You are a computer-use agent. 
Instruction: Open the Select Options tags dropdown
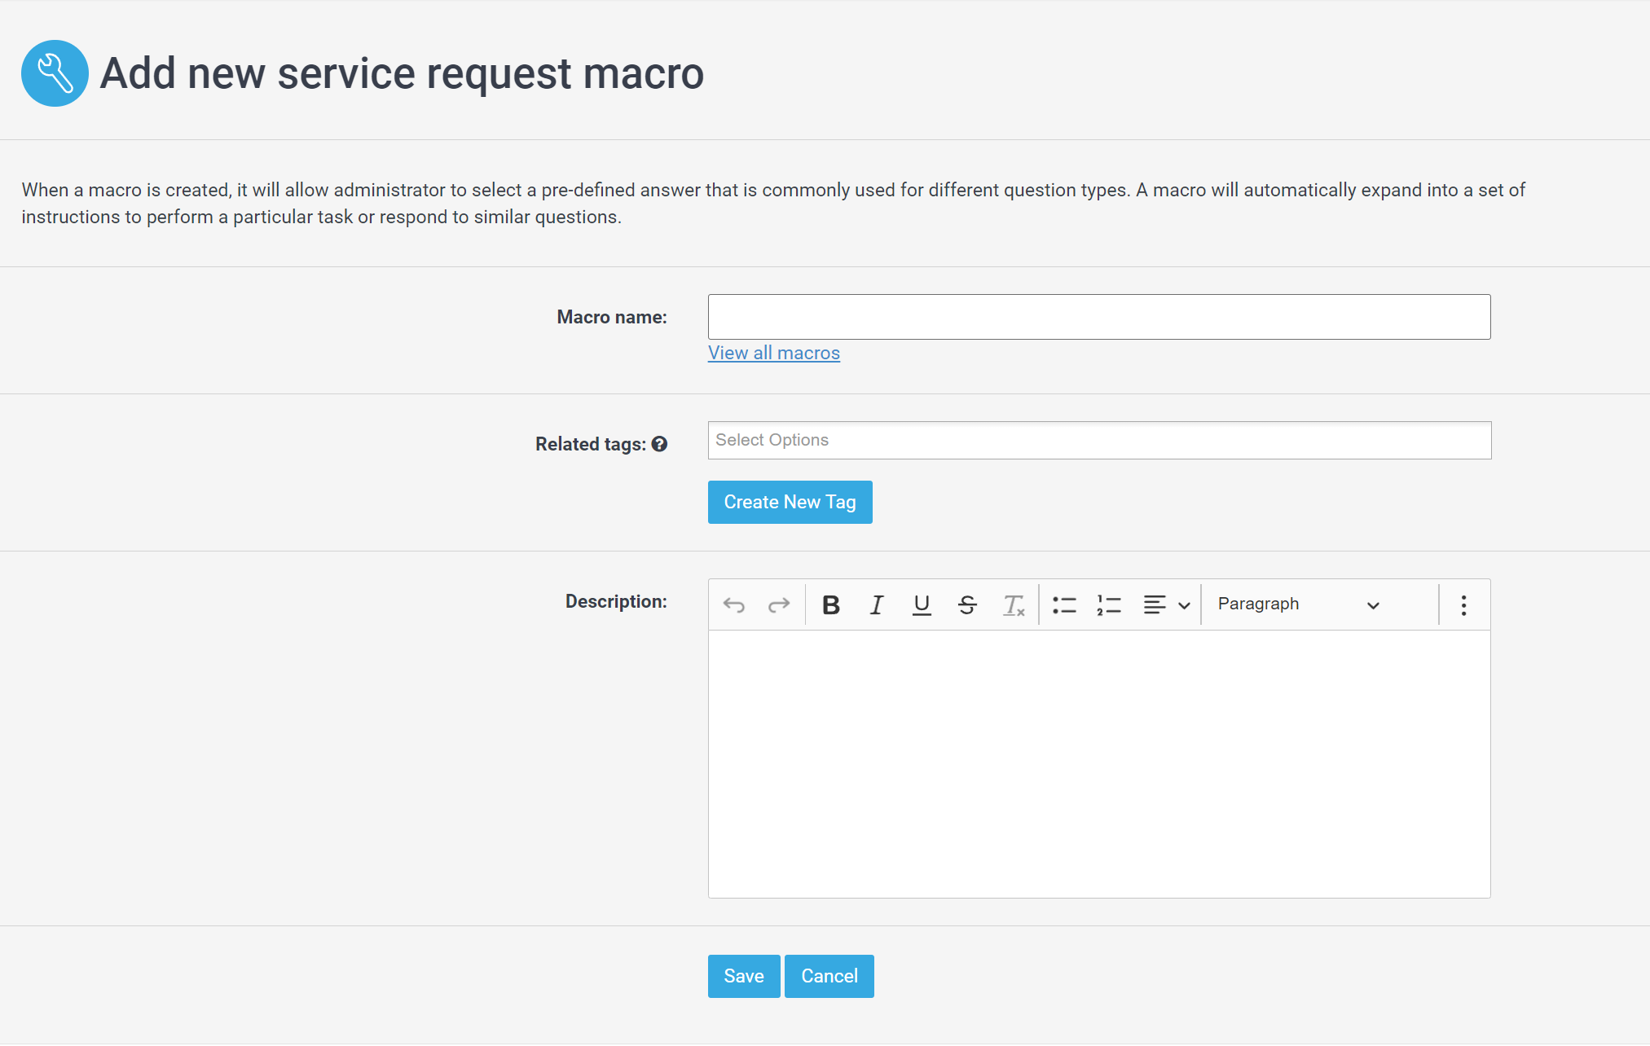1098,440
